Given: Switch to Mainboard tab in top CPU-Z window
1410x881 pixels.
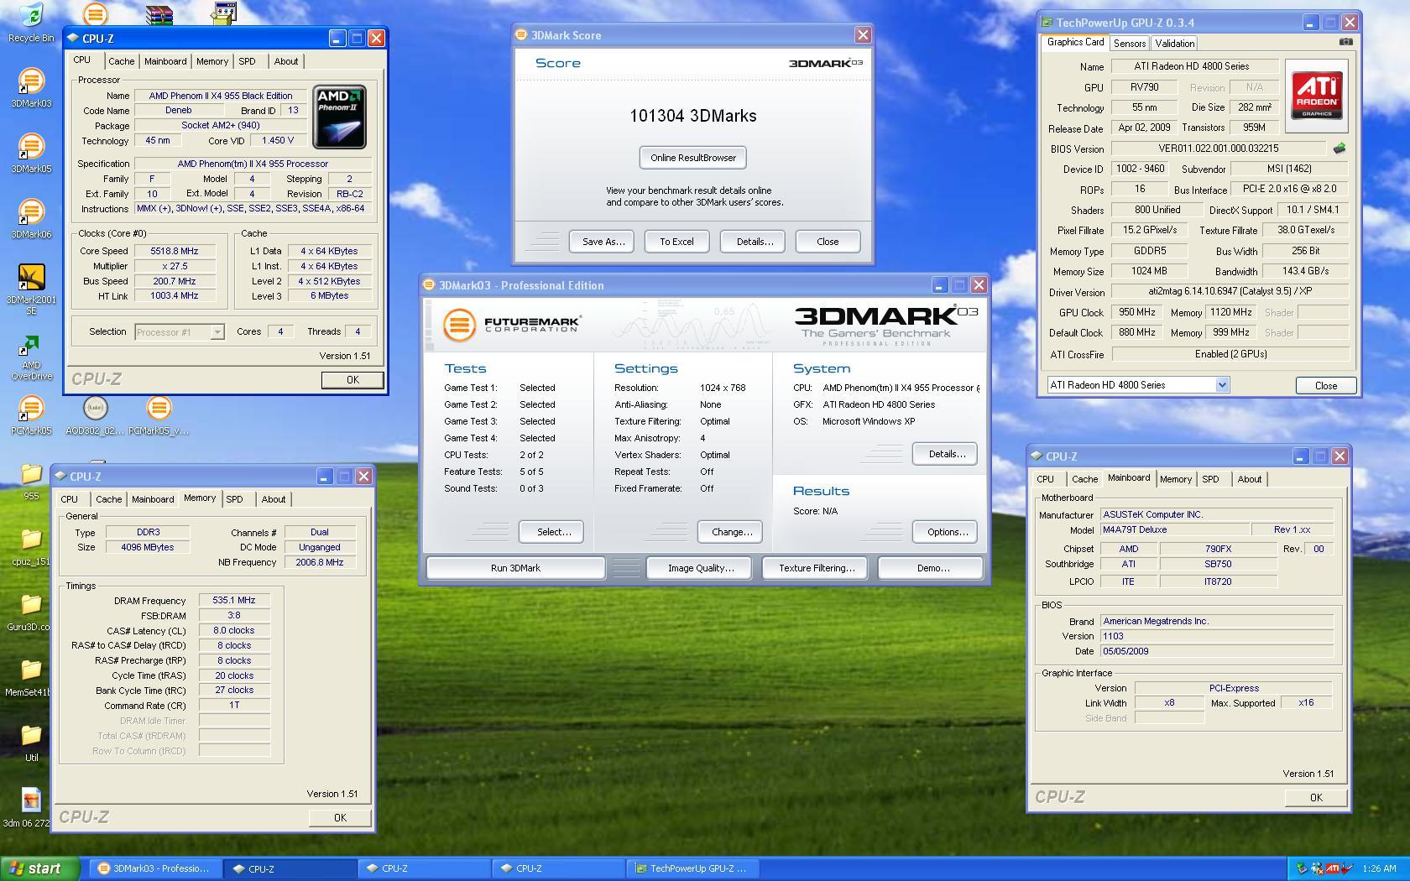Looking at the screenshot, I should pos(165,61).
